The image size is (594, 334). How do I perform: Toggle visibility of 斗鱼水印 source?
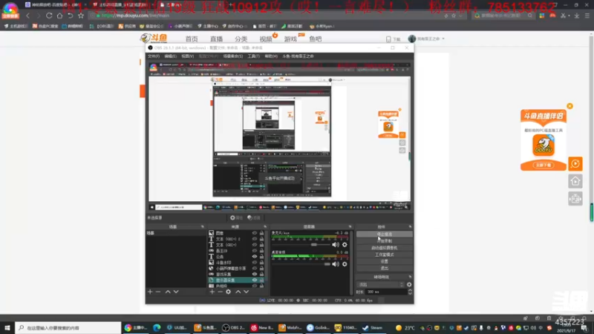click(x=255, y=263)
